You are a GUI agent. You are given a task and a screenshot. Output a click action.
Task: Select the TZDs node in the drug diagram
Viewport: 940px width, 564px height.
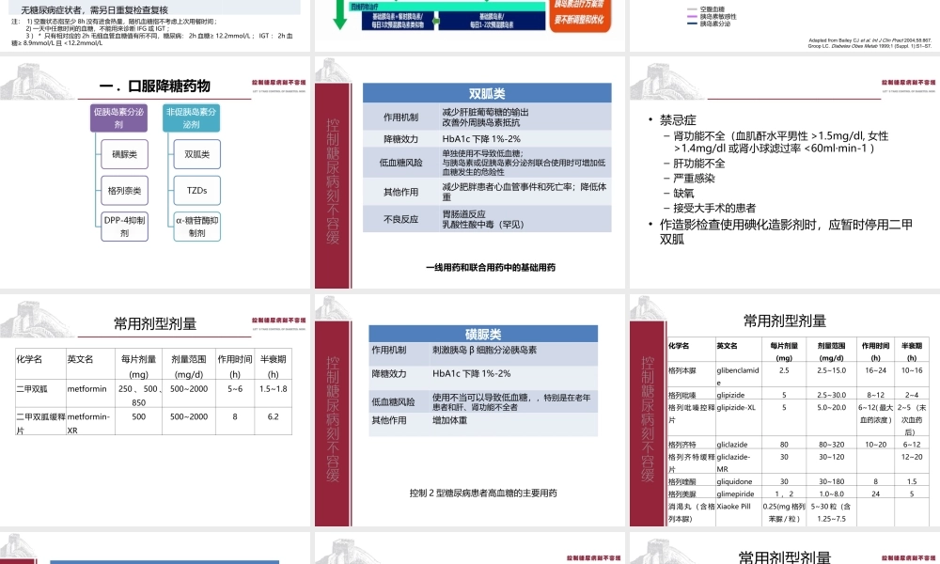pos(197,189)
